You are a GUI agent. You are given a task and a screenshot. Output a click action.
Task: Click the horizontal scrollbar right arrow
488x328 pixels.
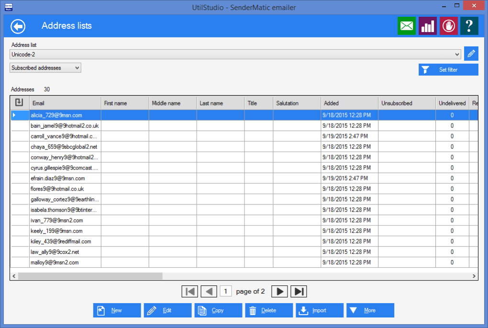point(474,276)
